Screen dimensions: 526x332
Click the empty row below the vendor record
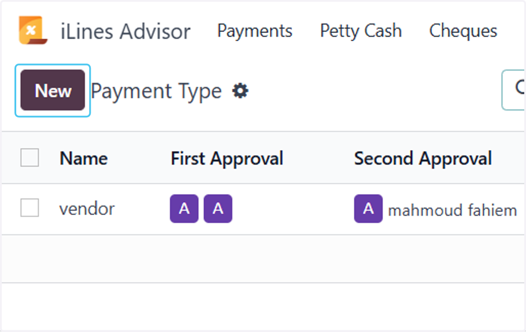[x=264, y=259]
